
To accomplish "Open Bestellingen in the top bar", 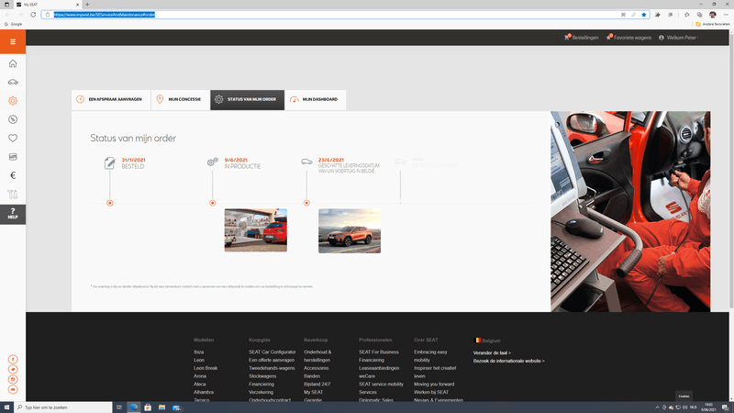I will 582,38.
